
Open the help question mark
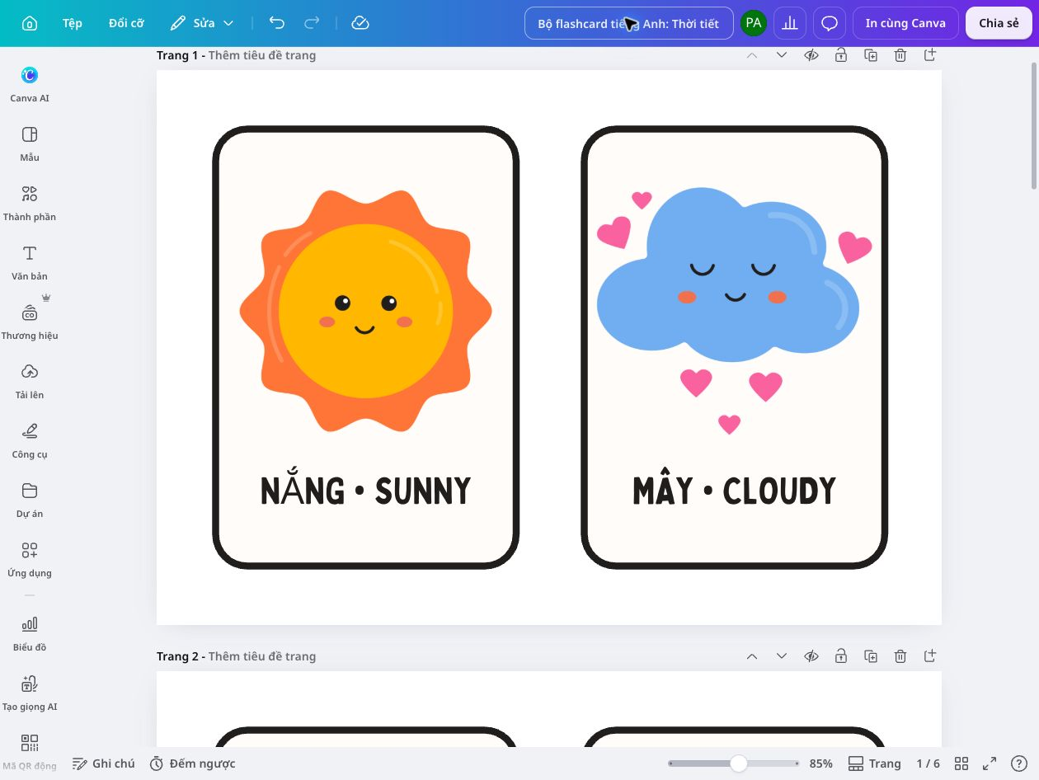[1018, 764]
